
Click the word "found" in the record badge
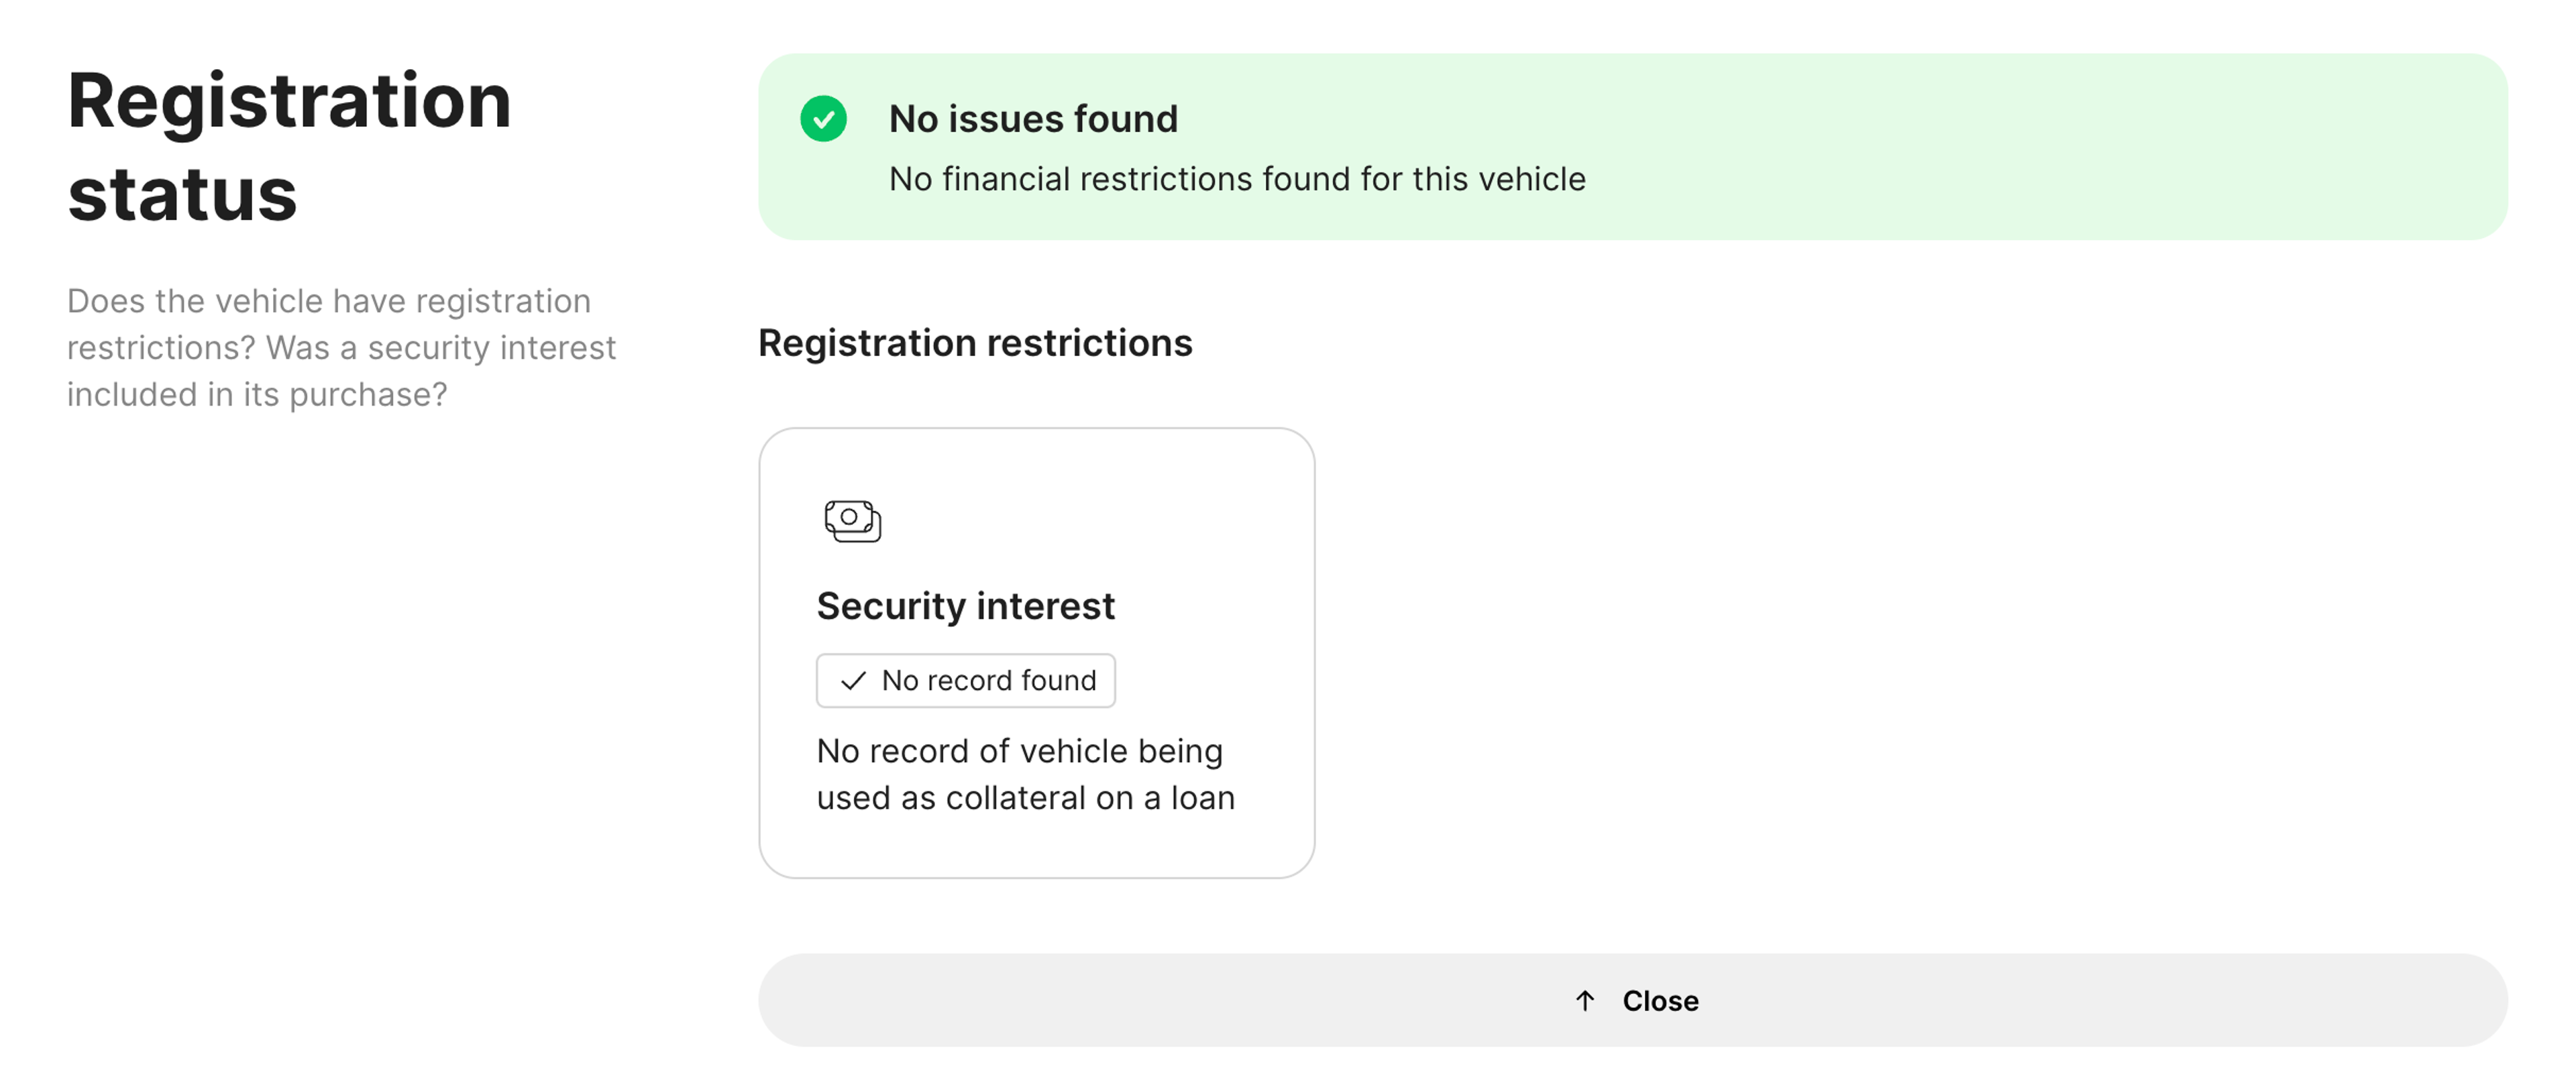coord(1058,681)
